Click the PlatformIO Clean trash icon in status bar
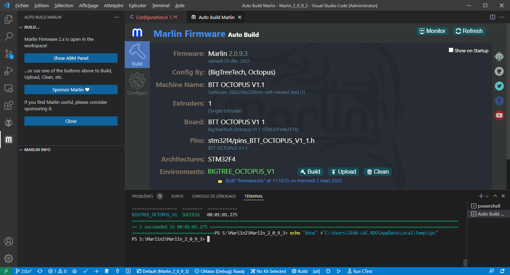The image size is (510, 275). (x=107, y=271)
